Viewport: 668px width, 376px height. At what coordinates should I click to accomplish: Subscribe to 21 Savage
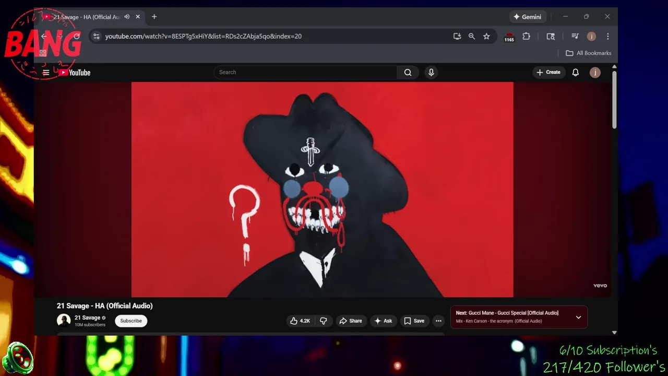(131, 321)
